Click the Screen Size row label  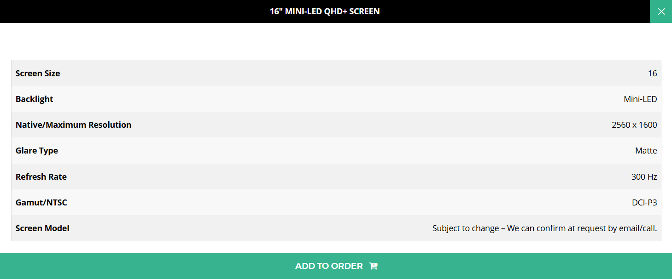(x=38, y=73)
